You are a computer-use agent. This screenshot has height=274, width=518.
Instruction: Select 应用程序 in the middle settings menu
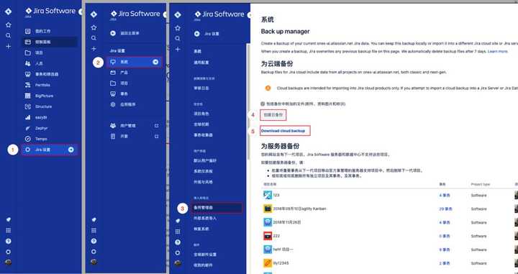tap(128, 105)
